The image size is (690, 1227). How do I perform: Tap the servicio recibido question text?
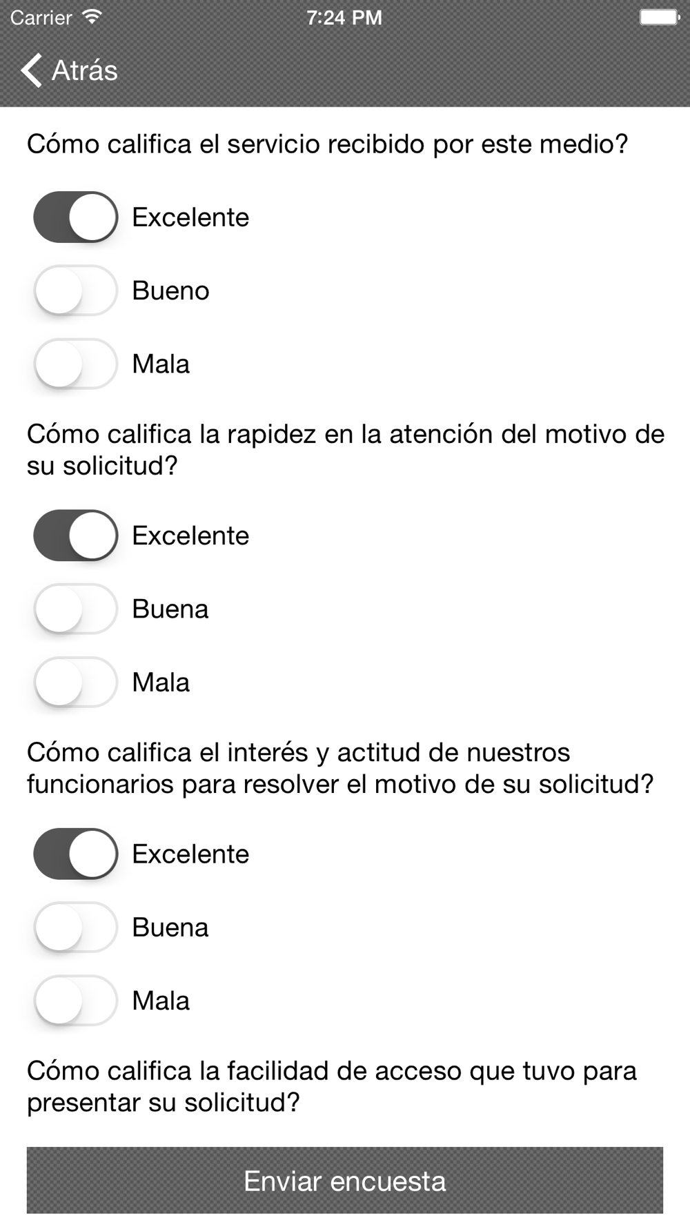(x=327, y=144)
